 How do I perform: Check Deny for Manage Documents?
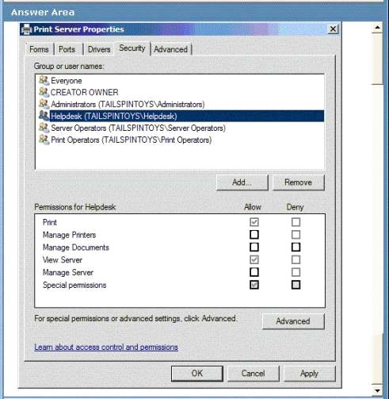point(296,247)
